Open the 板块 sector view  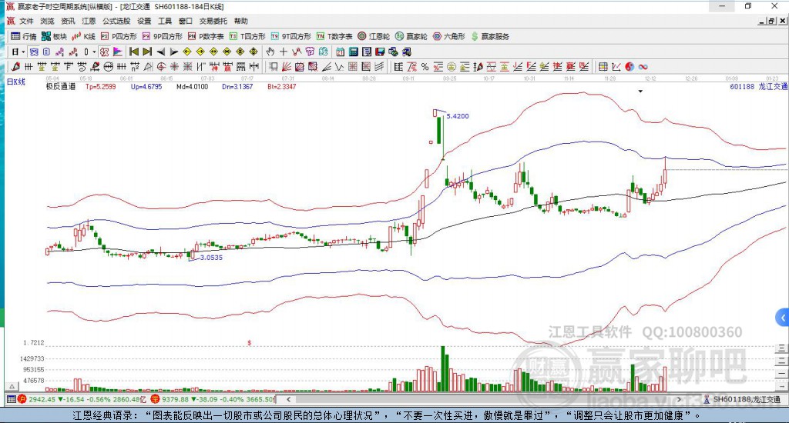click(55, 36)
